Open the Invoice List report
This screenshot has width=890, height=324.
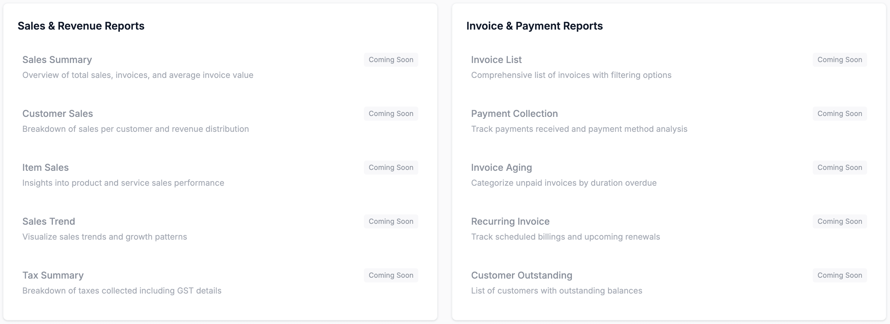496,59
